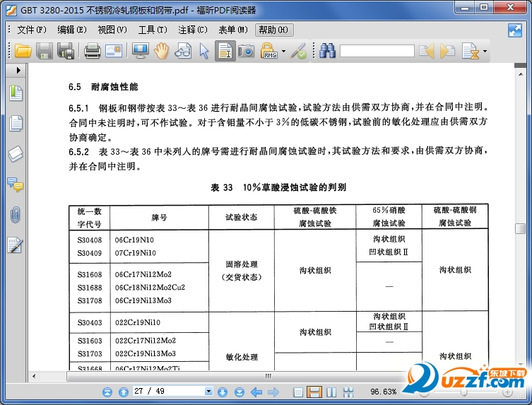
Task: Click the 96.63% zoom value
Action: pyautogui.click(x=384, y=392)
